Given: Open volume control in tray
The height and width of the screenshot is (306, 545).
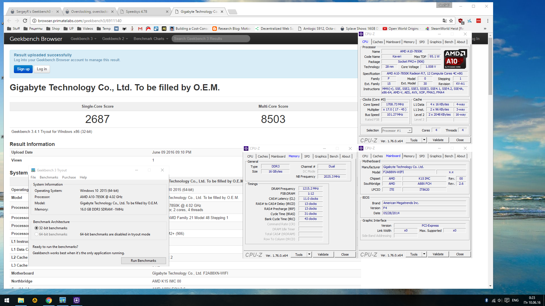Looking at the screenshot, I should coord(500,300).
